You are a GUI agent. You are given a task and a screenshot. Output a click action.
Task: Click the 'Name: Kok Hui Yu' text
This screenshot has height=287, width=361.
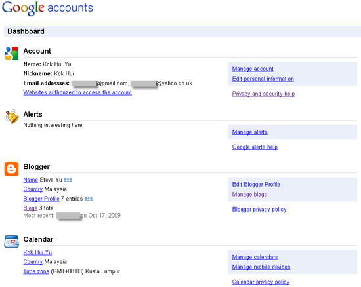pyautogui.click(x=47, y=64)
